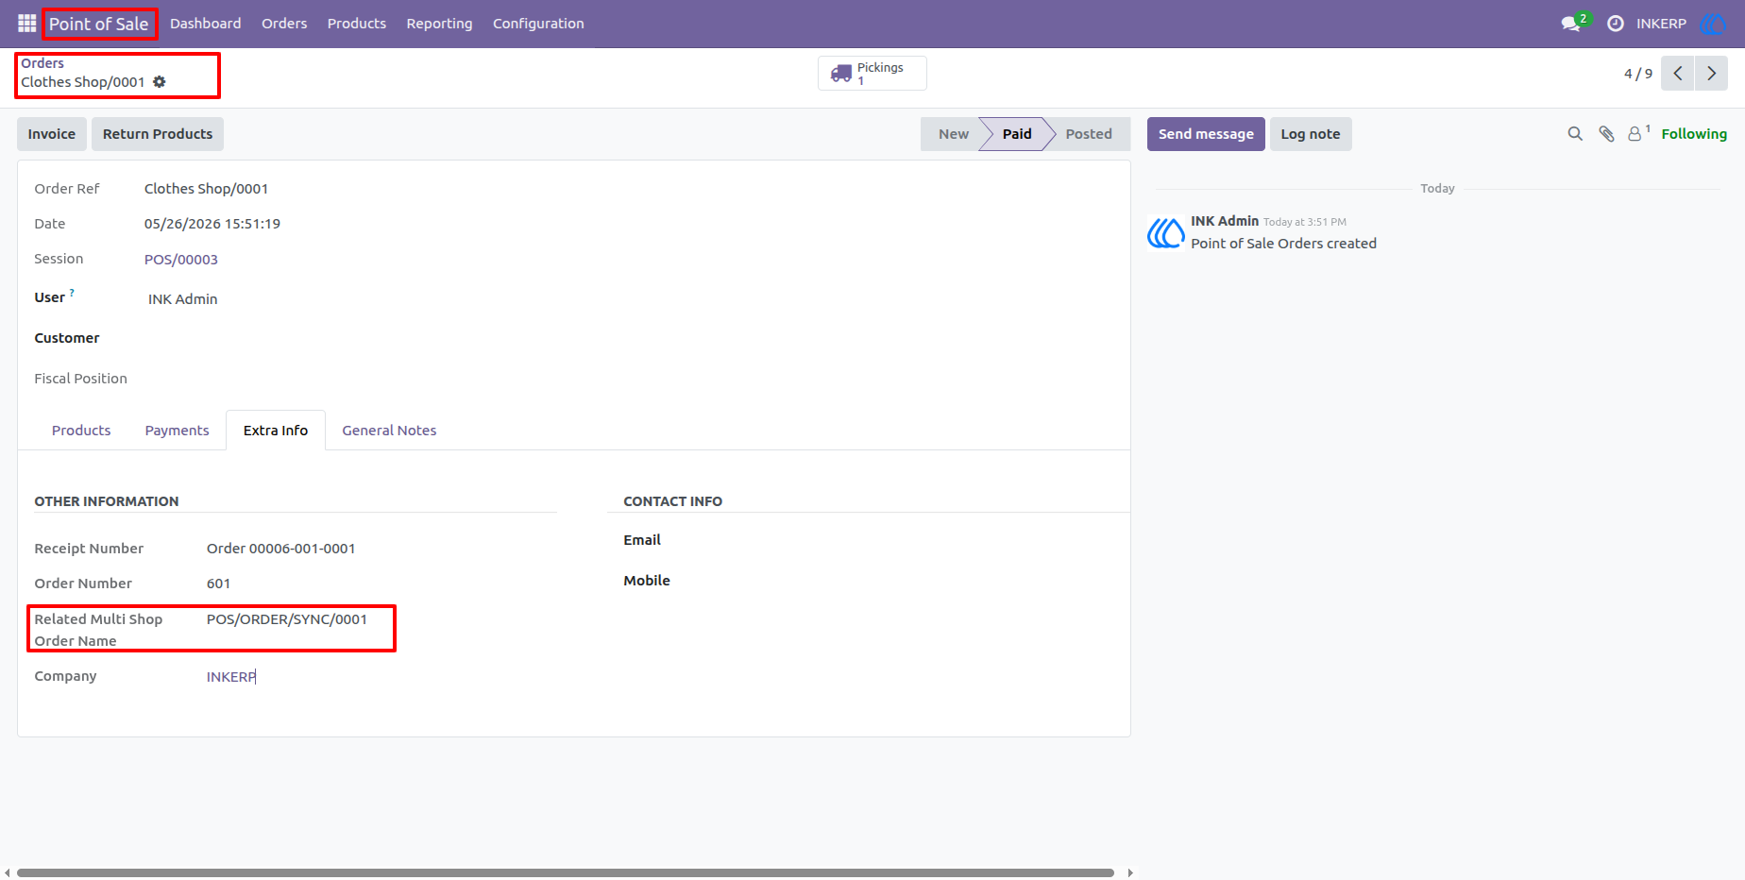Click the 4 / 9 record pager counter
This screenshot has height=880, width=1745.
pyautogui.click(x=1638, y=74)
